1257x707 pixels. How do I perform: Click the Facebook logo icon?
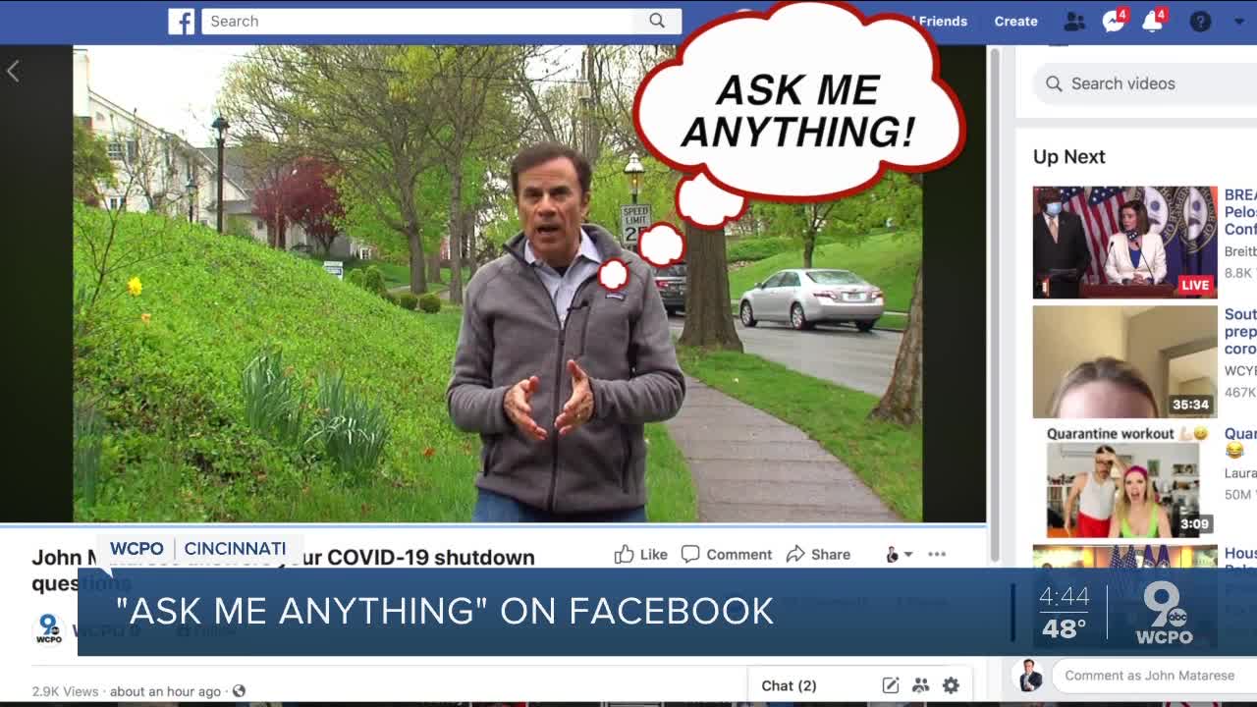pos(181,21)
